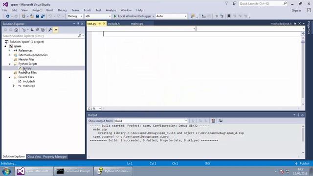Toggle Show All Files in Solution Explorer
313x176 pixels.
(43, 30)
